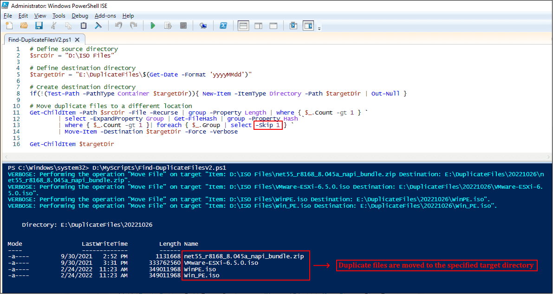The height and width of the screenshot is (294, 553).
Task: Place cursor on "$srcDir" in line 2
Action: [x=42, y=55]
